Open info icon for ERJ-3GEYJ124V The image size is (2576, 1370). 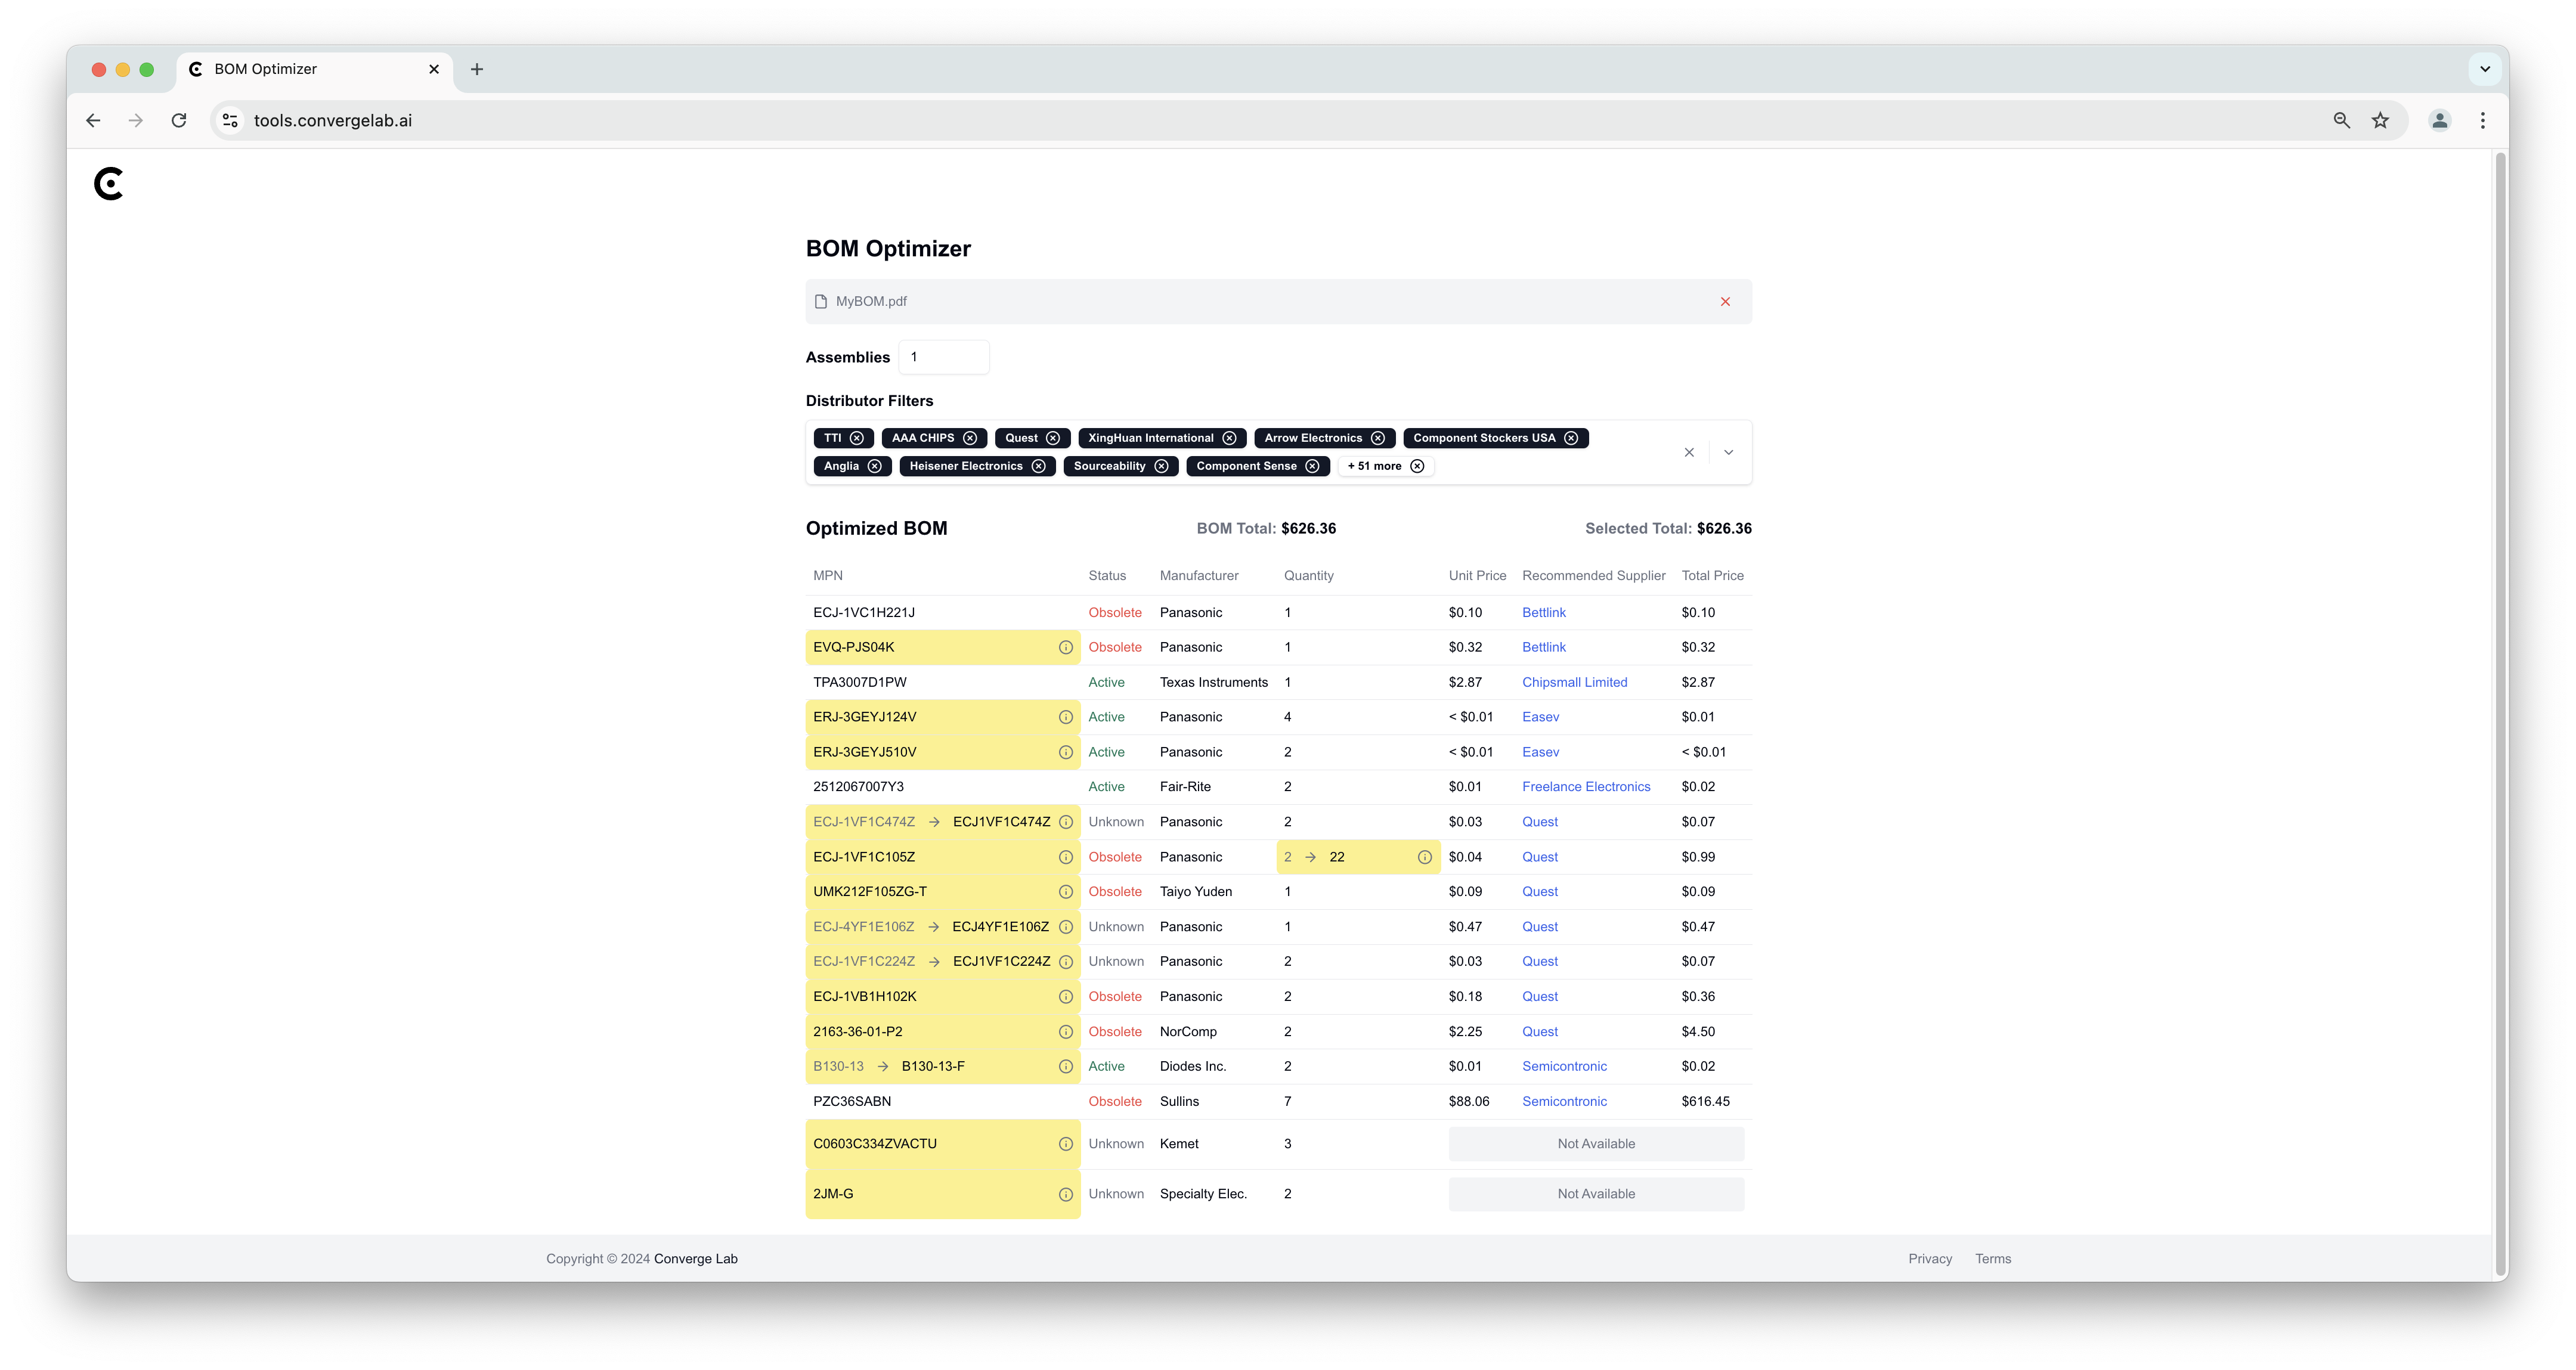1066,717
